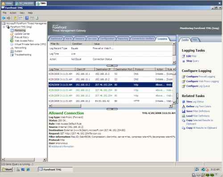Click the Copy Selected Results icon
The width and height of the screenshot is (223, 177).
(184, 120)
